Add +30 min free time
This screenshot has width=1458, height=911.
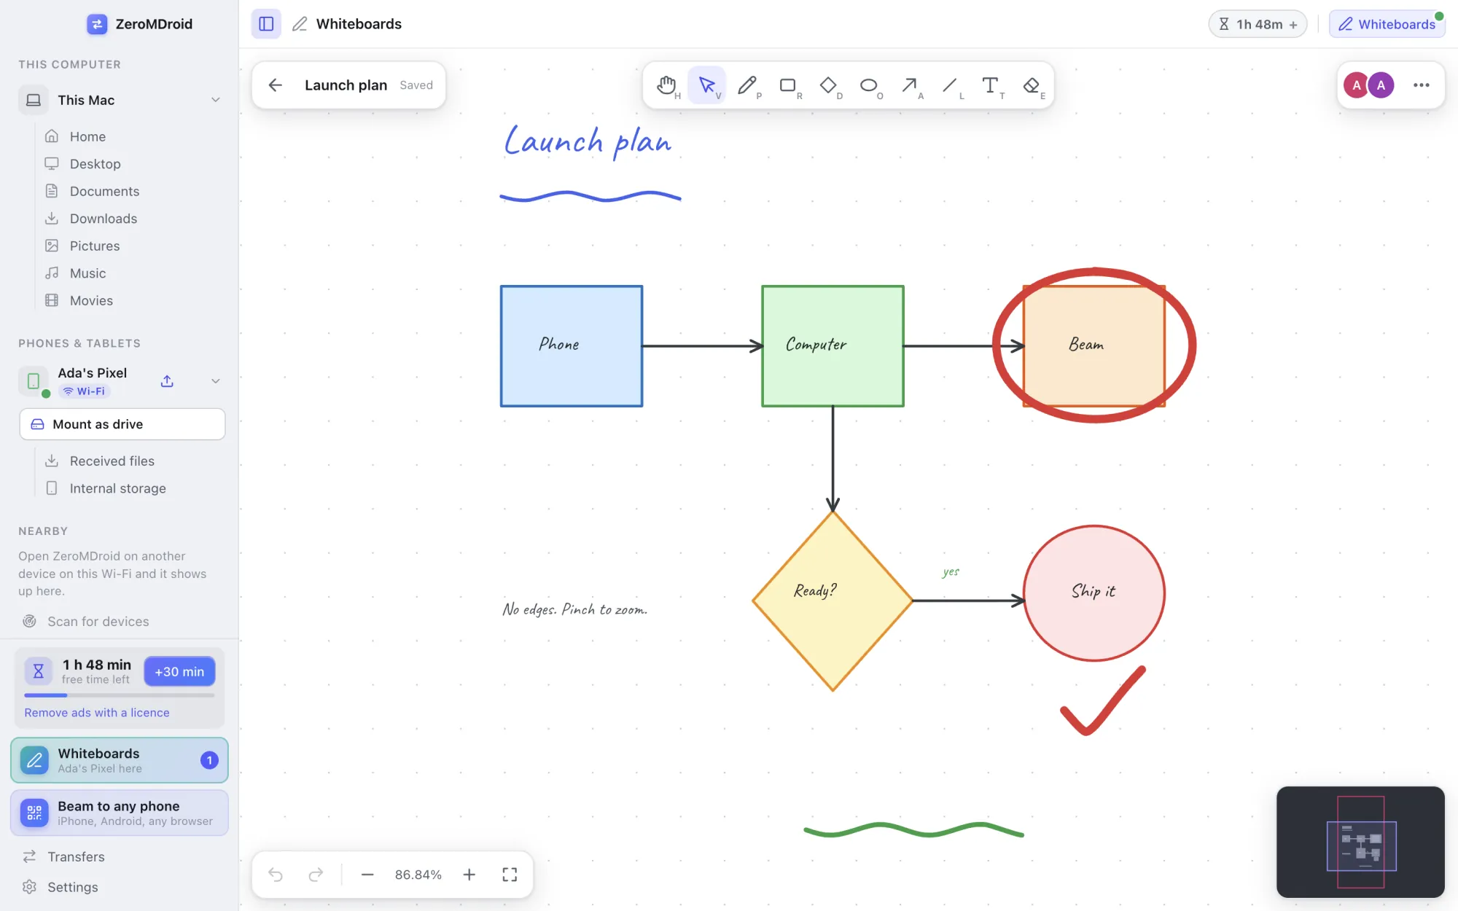point(179,671)
